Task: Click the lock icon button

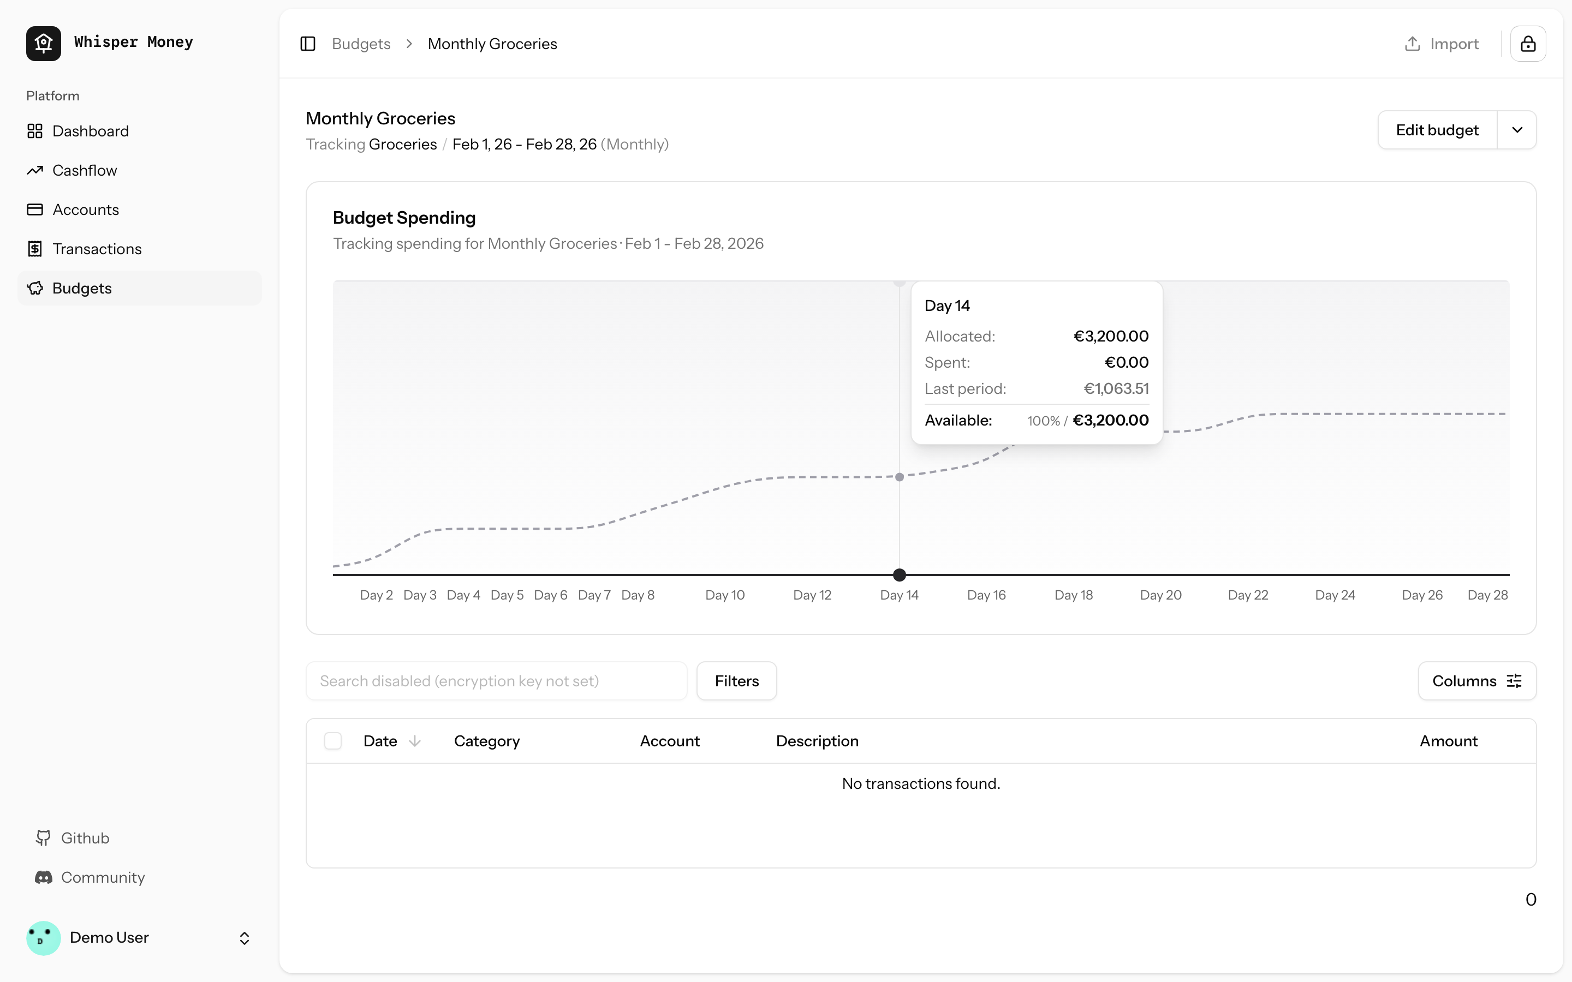Action: point(1528,44)
